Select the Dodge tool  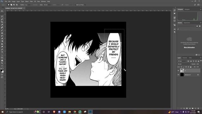click(x=2, y=47)
